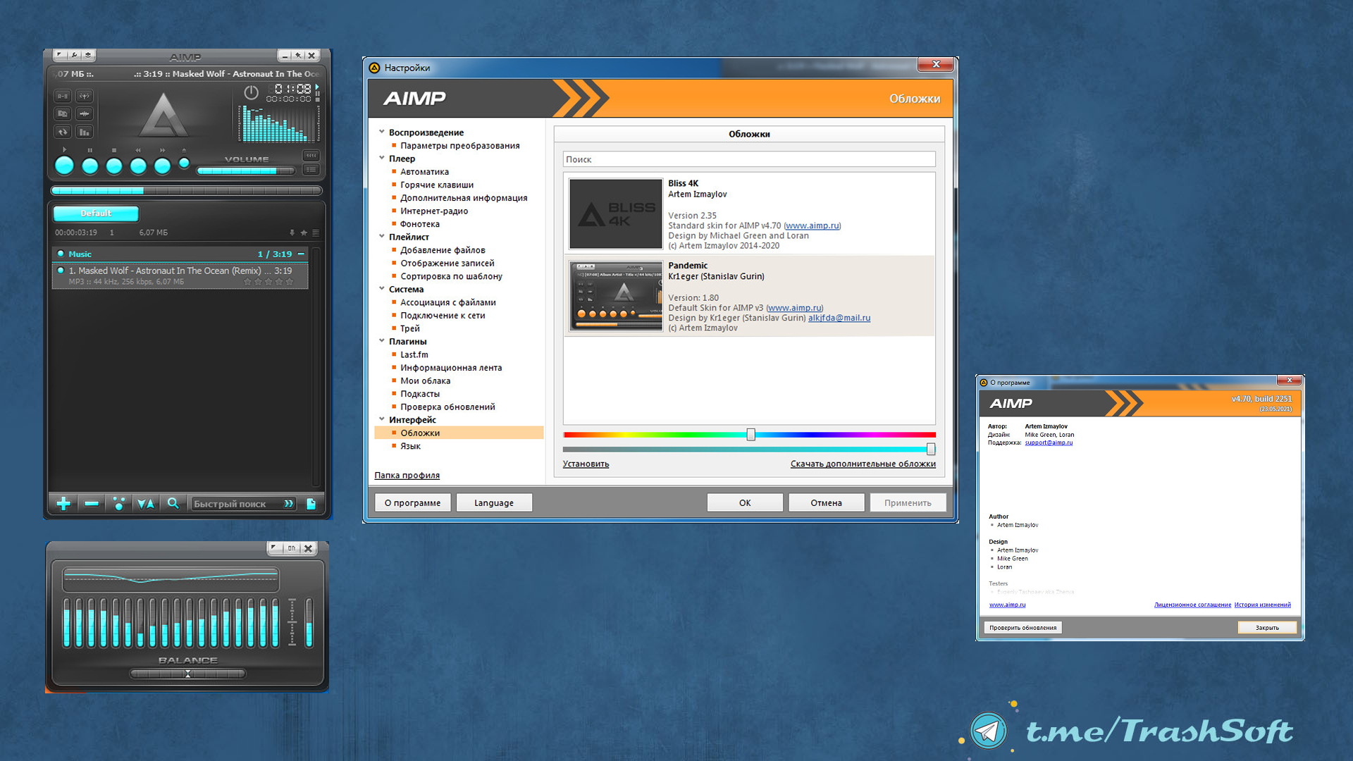The image size is (1353, 761).
Task: Click the visualization bars button in the player
Action: point(85,132)
